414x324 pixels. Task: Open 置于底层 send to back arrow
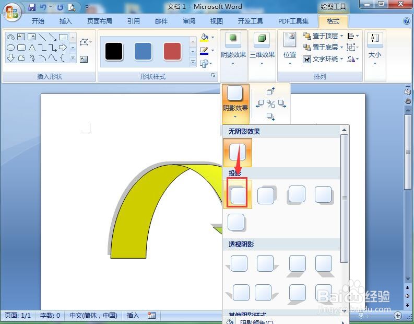click(341, 48)
